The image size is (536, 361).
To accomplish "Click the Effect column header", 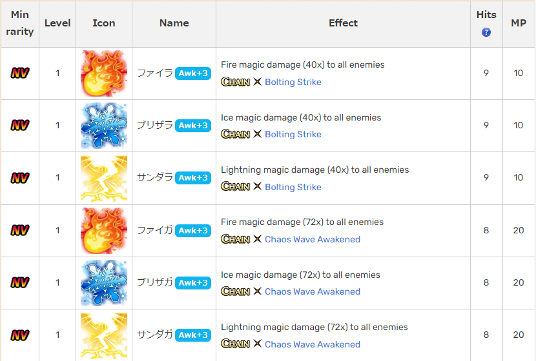I will tap(343, 23).
